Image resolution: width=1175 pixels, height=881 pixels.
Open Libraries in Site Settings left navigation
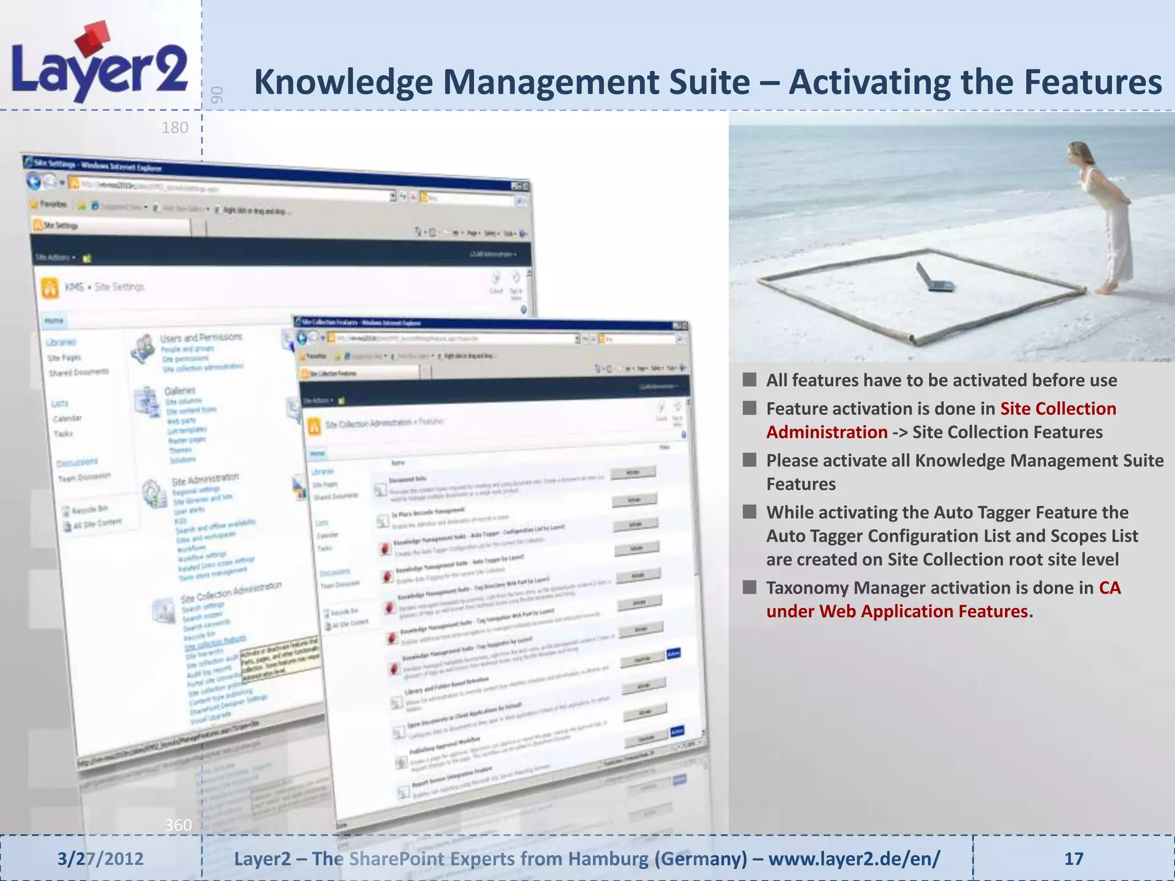click(x=60, y=342)
